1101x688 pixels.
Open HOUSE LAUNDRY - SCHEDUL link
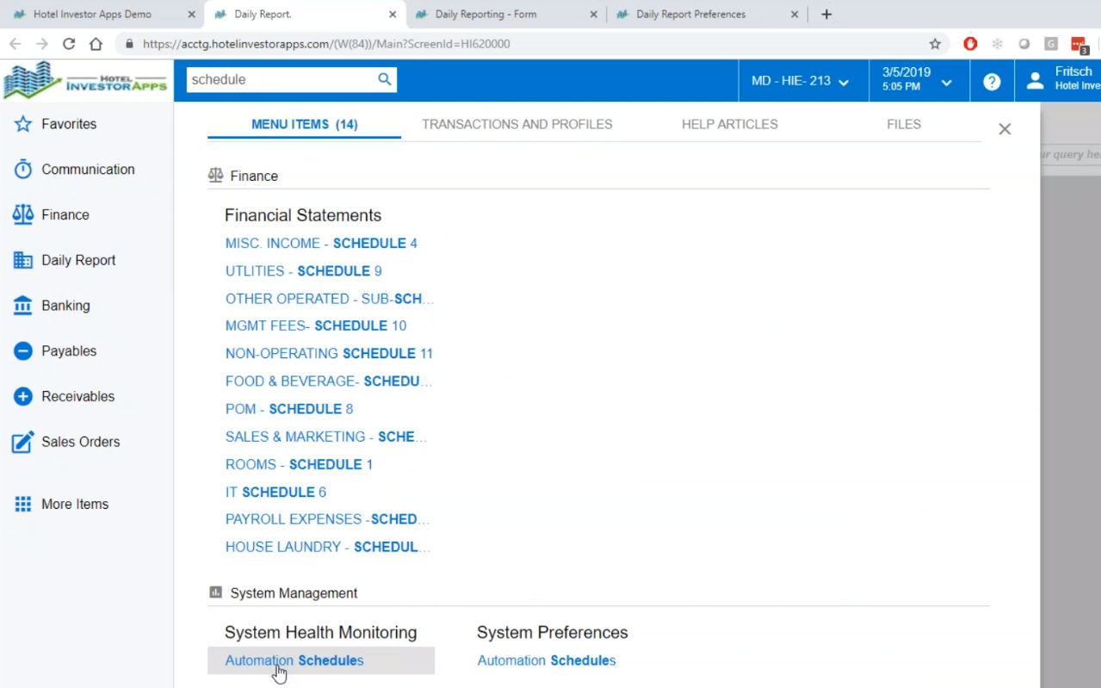pyautogui.click(x=328, y=547)
